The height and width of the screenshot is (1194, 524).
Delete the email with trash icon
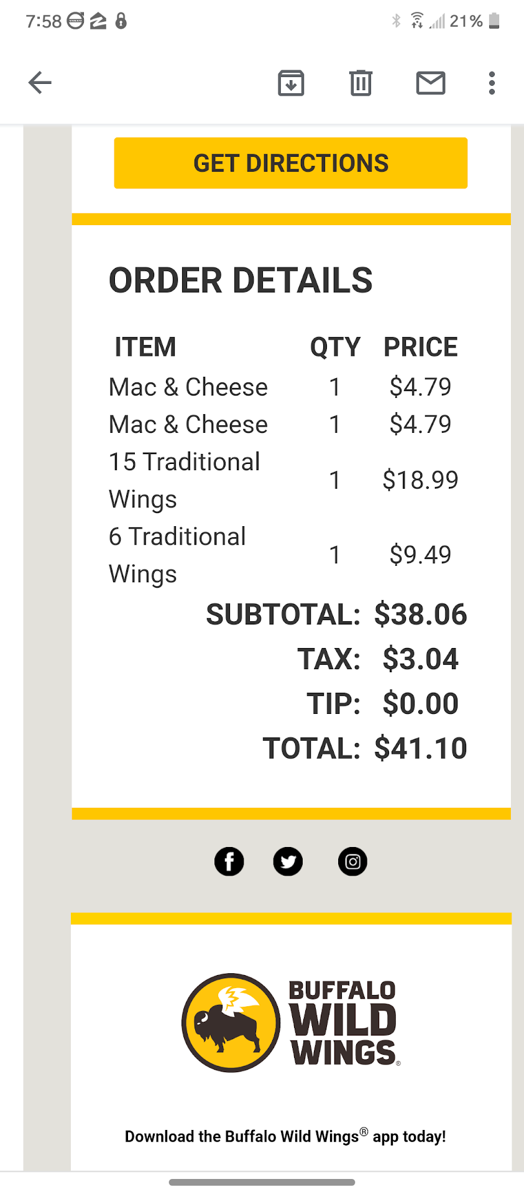[361, 83]
